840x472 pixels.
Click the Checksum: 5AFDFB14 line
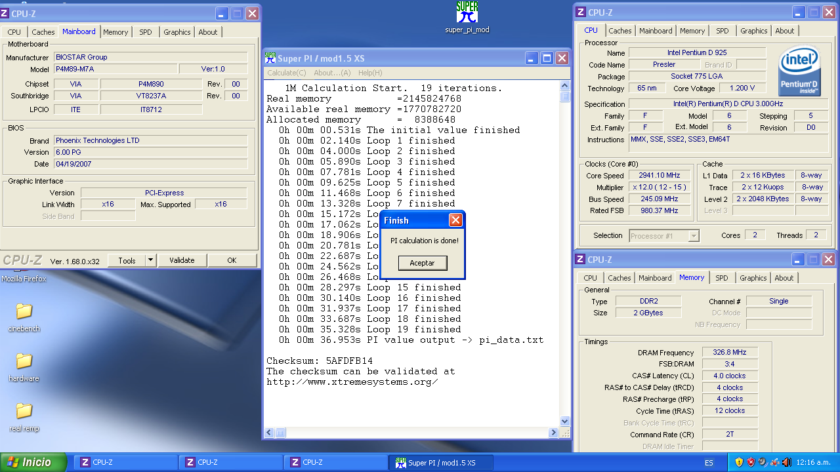pos(320,361)
